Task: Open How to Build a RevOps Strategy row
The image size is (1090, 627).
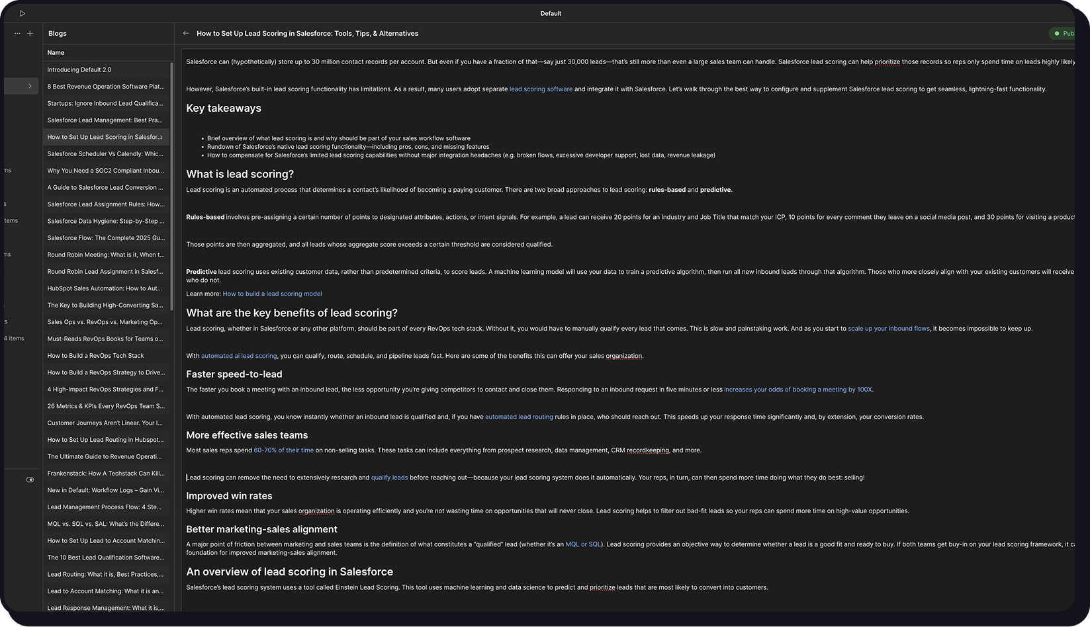Action: [x=106, y=372]
